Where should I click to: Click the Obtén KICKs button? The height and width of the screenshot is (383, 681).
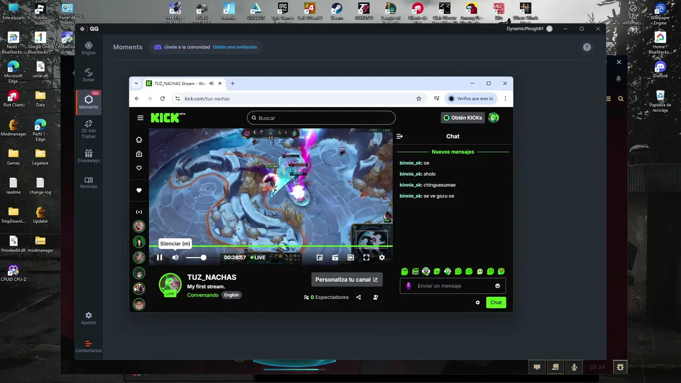pos(463,118)
